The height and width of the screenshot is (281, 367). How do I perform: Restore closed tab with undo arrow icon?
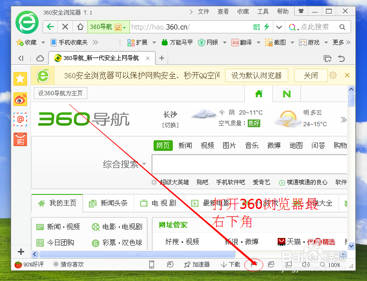click(x=342, y=59)
